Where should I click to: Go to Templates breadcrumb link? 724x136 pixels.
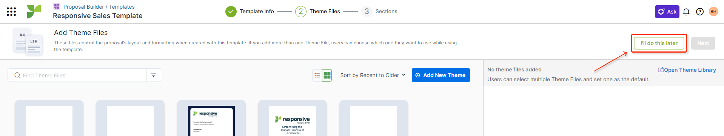(x=122, y=7)
